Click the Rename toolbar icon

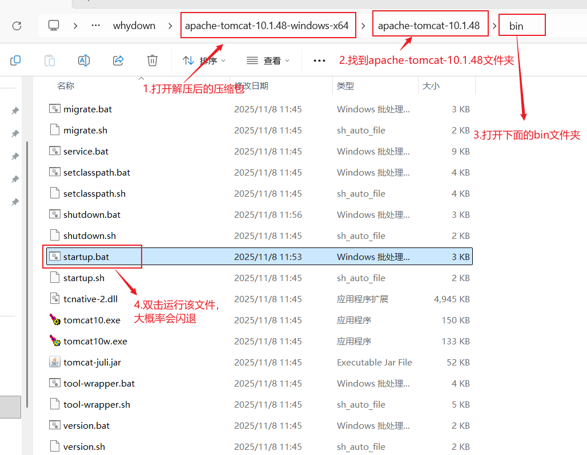(84, 60)
